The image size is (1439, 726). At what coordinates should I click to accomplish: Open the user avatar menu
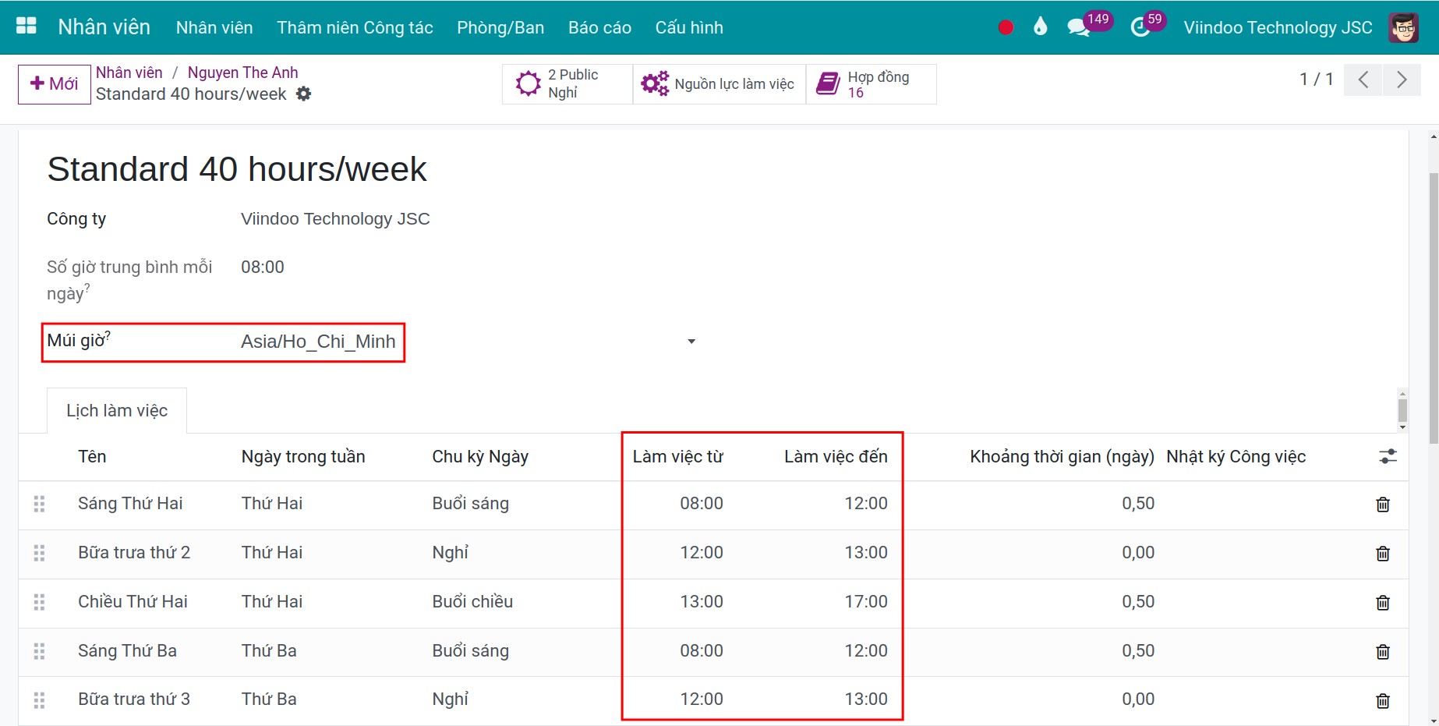tap(1403, 27)
